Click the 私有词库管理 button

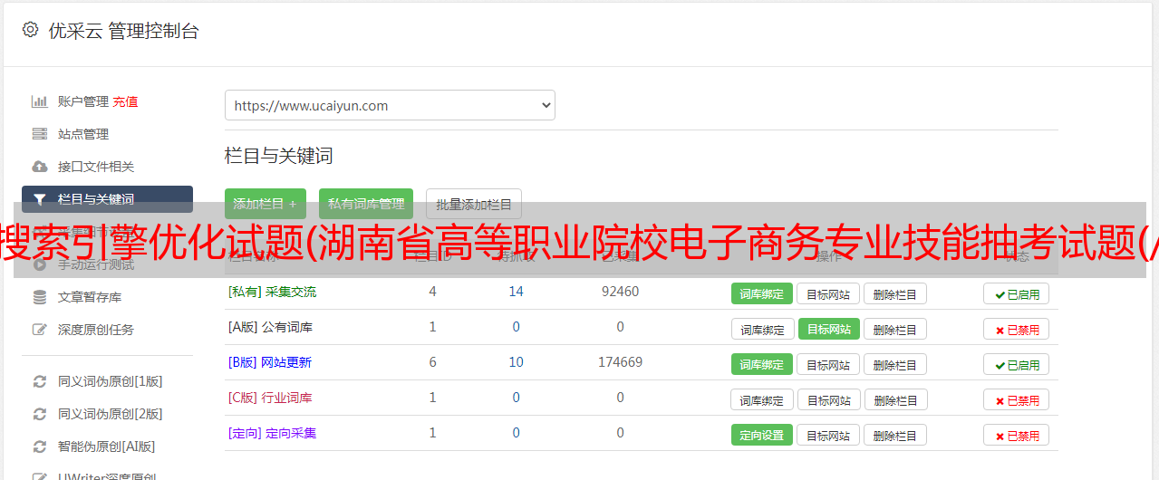click(x=366, y=204)
